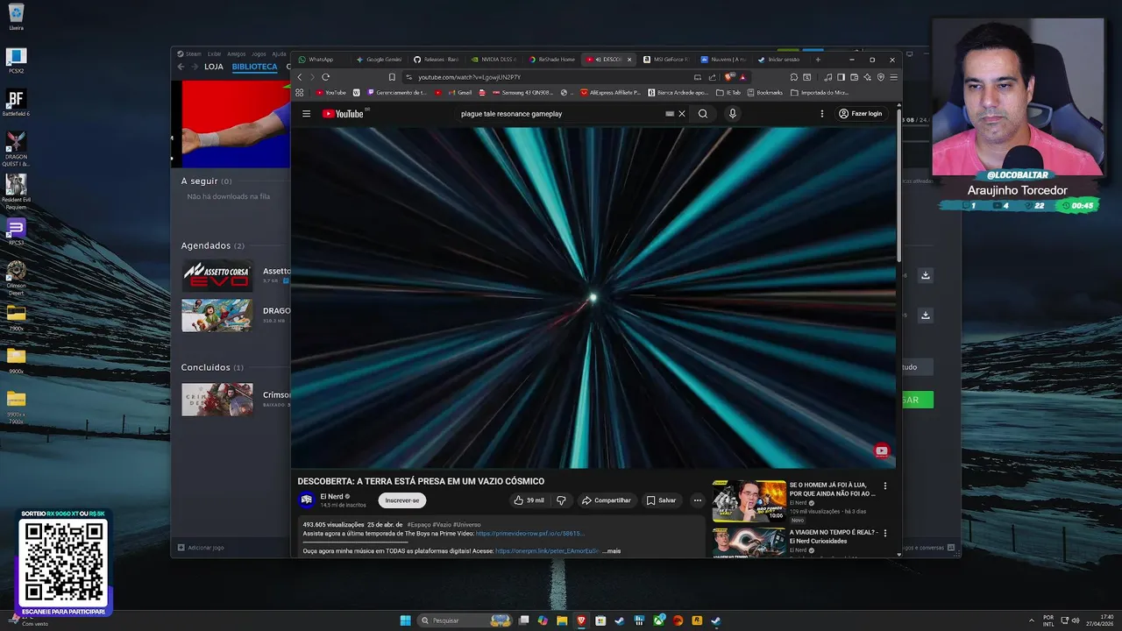Switch to the MSI GeForce tab
This screenshot has height=631, width=1122.
tap(666, 60)
